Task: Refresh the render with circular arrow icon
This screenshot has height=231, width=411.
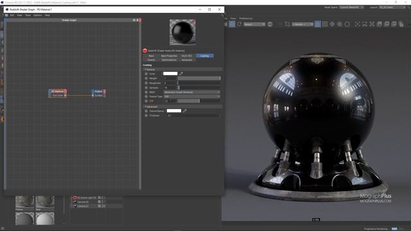Action: 240,24
